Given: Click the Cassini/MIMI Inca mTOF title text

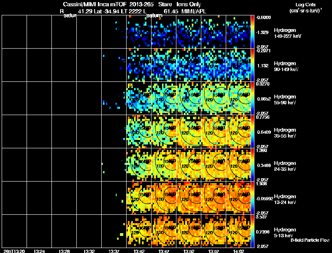Looking at the screenshot, I should pos(95,4).
